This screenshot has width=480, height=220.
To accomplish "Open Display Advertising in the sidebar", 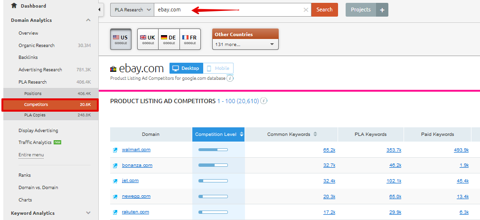I will click(38, 130).
